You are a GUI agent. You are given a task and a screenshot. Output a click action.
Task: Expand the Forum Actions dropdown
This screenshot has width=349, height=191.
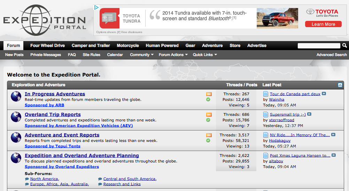pos(173,55)
